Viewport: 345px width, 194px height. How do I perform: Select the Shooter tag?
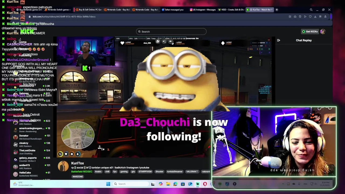159,172
